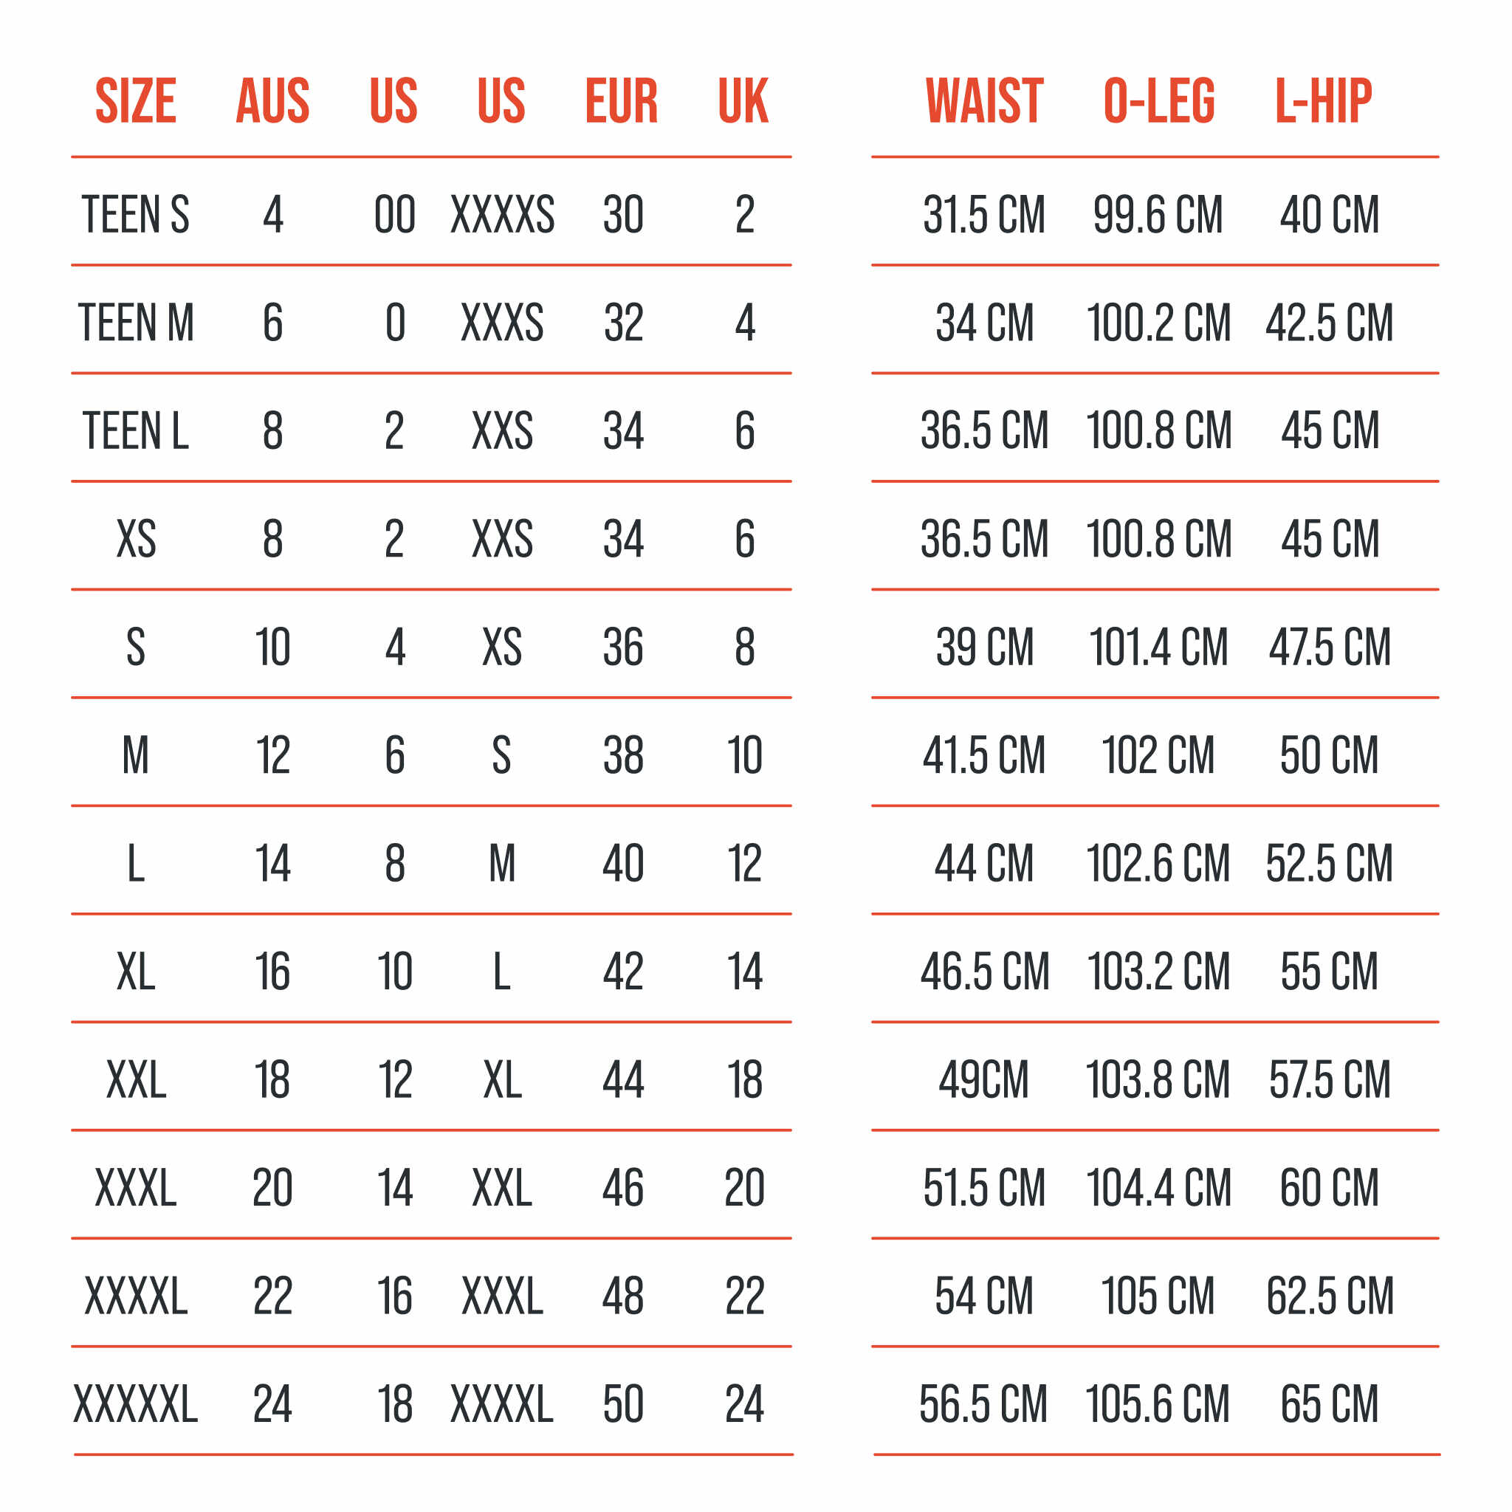This screenshot has height=1512, width=1512.
Task: Click the WAIST column header
Action: tap(983, 101)
